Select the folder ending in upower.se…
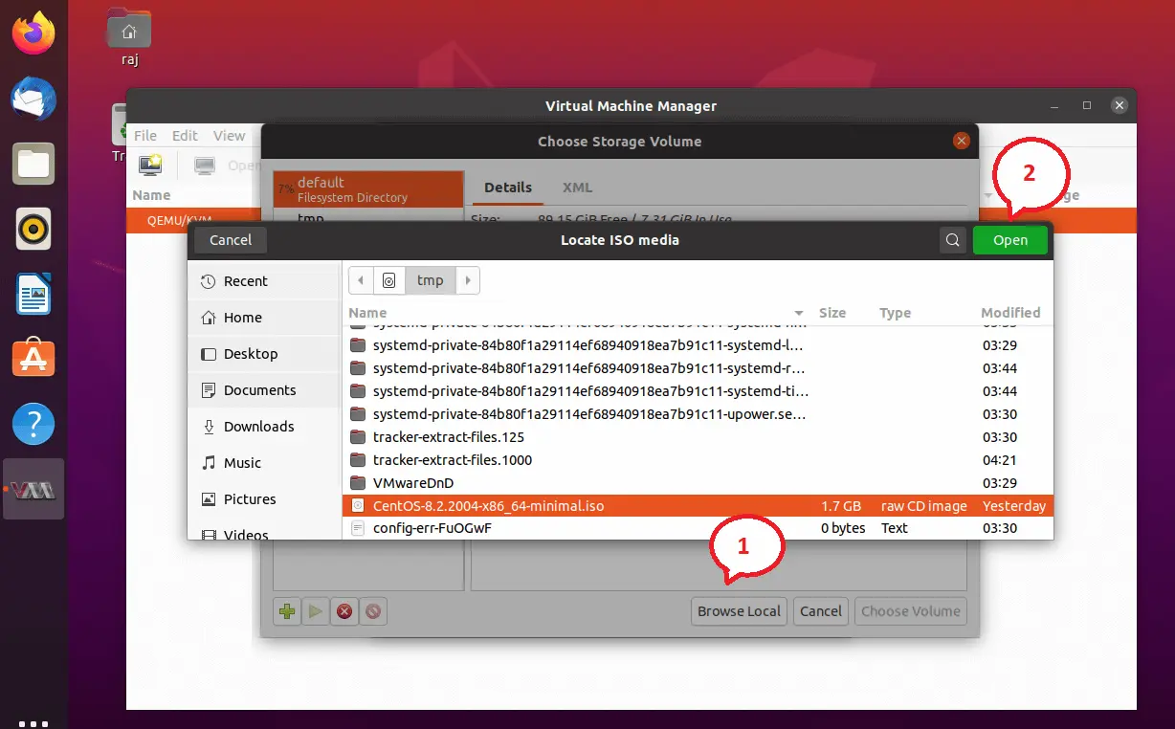The image size is (1175, 729). 698,414
